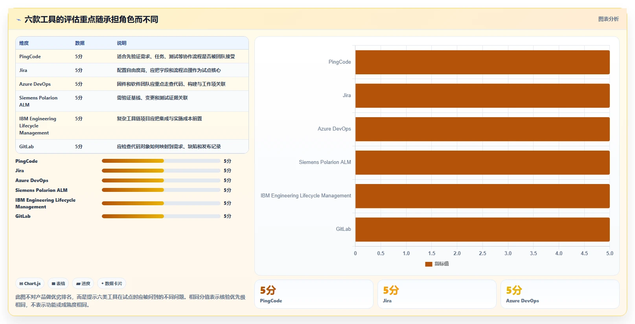Click the 2.5 tick on the chart x-axis

(x=482, y=254)
